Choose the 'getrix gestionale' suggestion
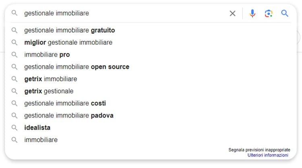 151,91
